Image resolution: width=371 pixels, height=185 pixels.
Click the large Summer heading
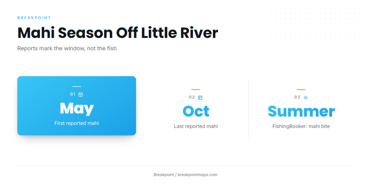pyautogui.click(x=301, y=111)
